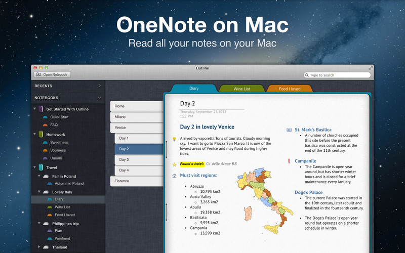Click the Autumn in Poland section icon
The height and width of the screenshot is (253, 405).
[50, 184]
